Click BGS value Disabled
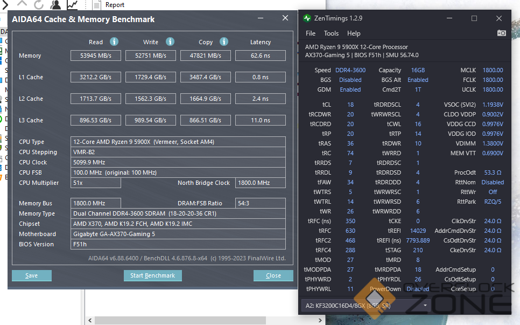Viewport: 520px width, 325px height. pos(350,80)
